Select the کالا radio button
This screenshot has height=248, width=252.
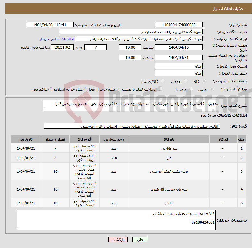(x=204, y=81)
